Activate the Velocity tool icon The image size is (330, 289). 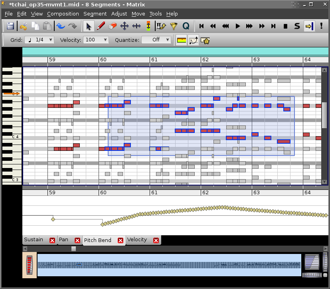148,26
